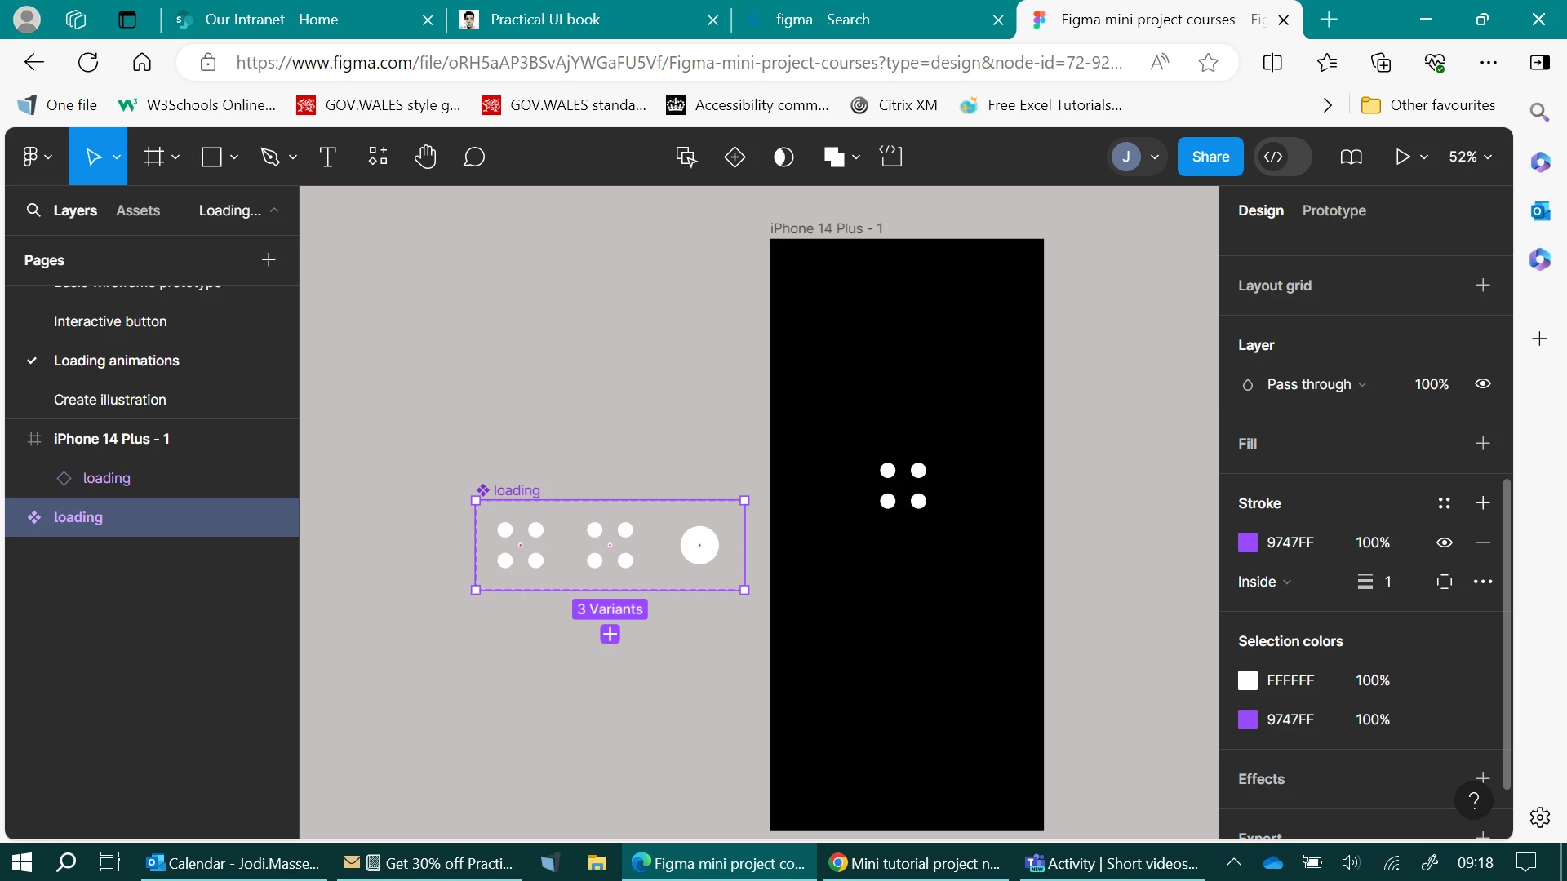
Task: Switch to Our Intranet browser tab
Action: pyautogui.click(x=302, y=20)
